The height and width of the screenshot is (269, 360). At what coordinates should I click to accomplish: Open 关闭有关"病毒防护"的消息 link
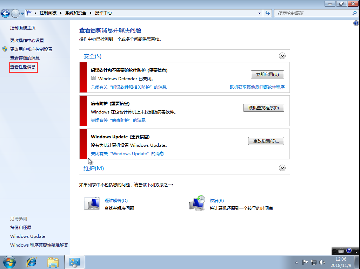[x=118, y=120]
